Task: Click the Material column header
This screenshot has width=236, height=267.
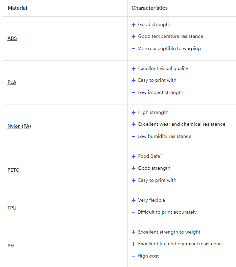Action: click(x=17, y=8)
